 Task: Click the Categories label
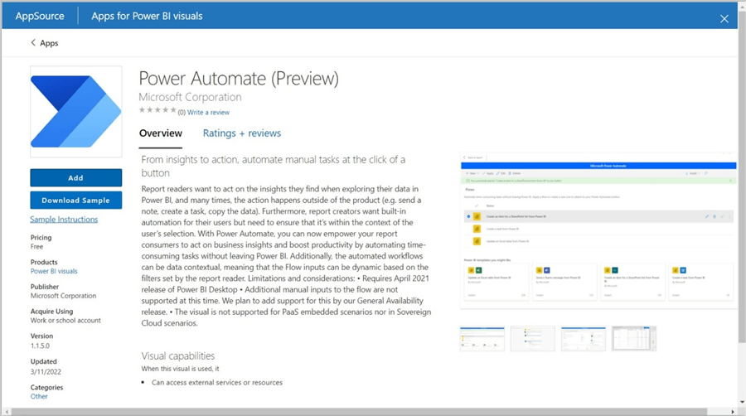(46, 388)
